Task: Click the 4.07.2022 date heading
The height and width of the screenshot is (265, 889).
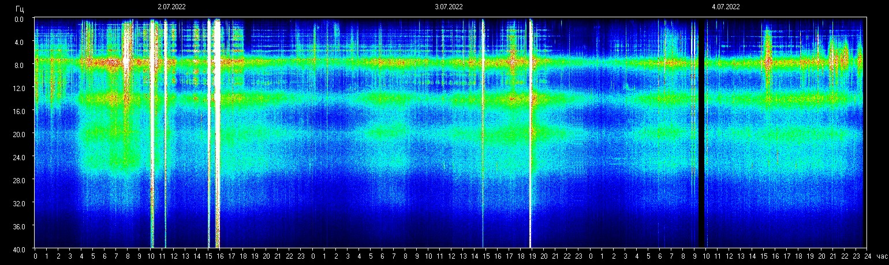Action: coord(726,7)
